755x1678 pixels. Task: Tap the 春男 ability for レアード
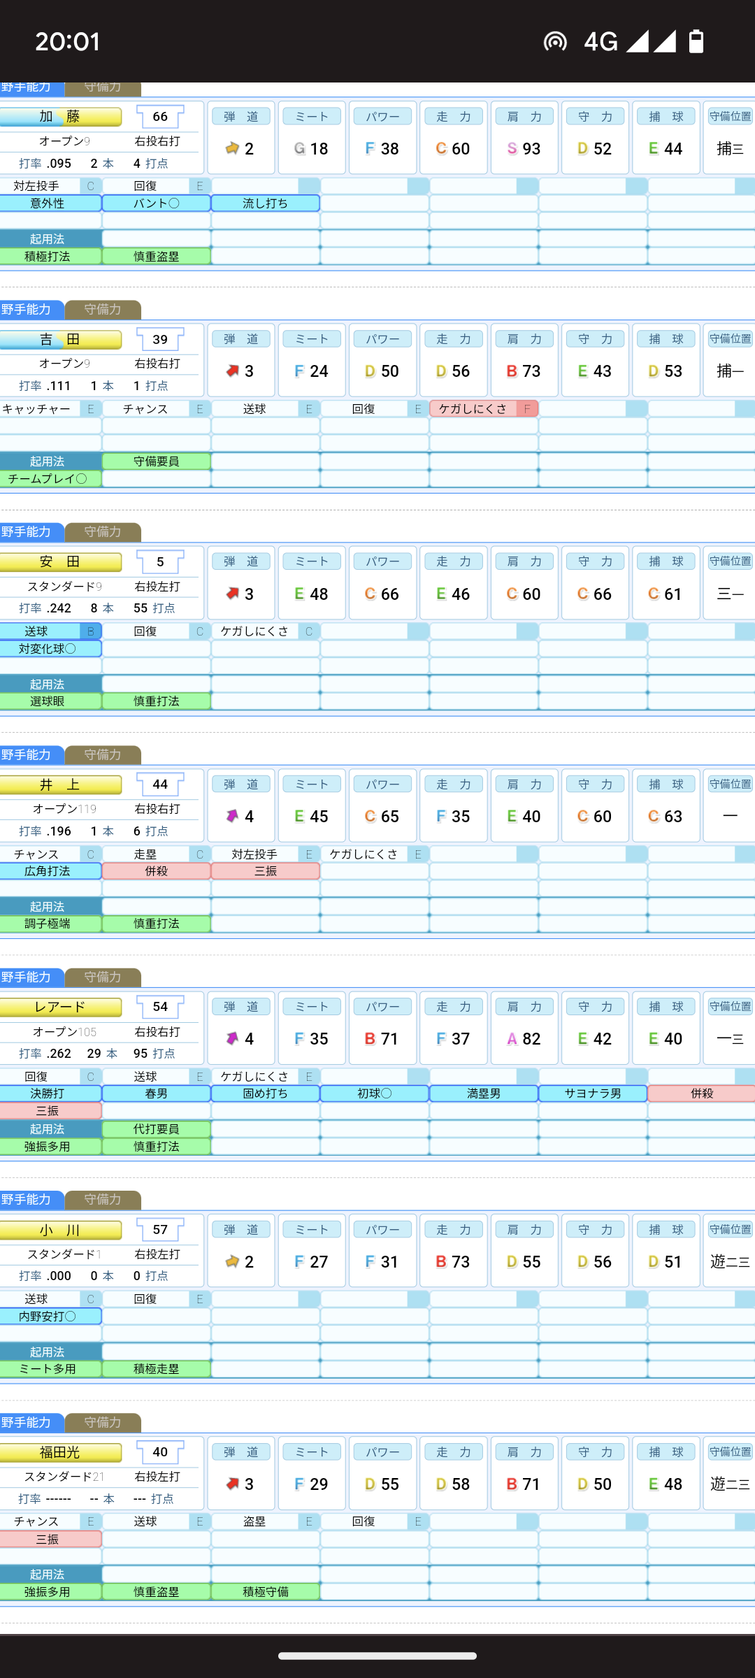click(157, 1093)
